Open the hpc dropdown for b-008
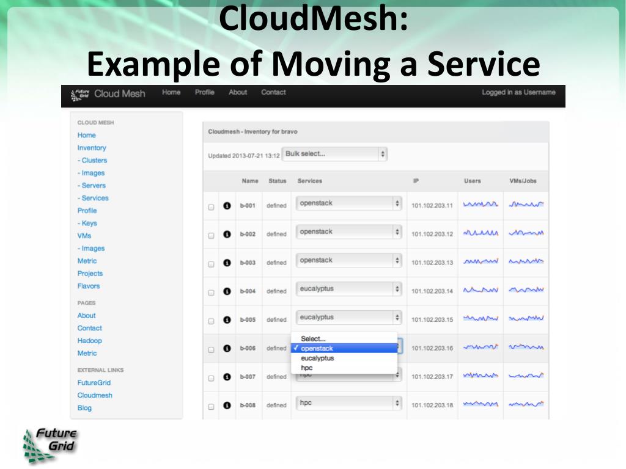This screenshot has height=469, width=626. point(348,403)
